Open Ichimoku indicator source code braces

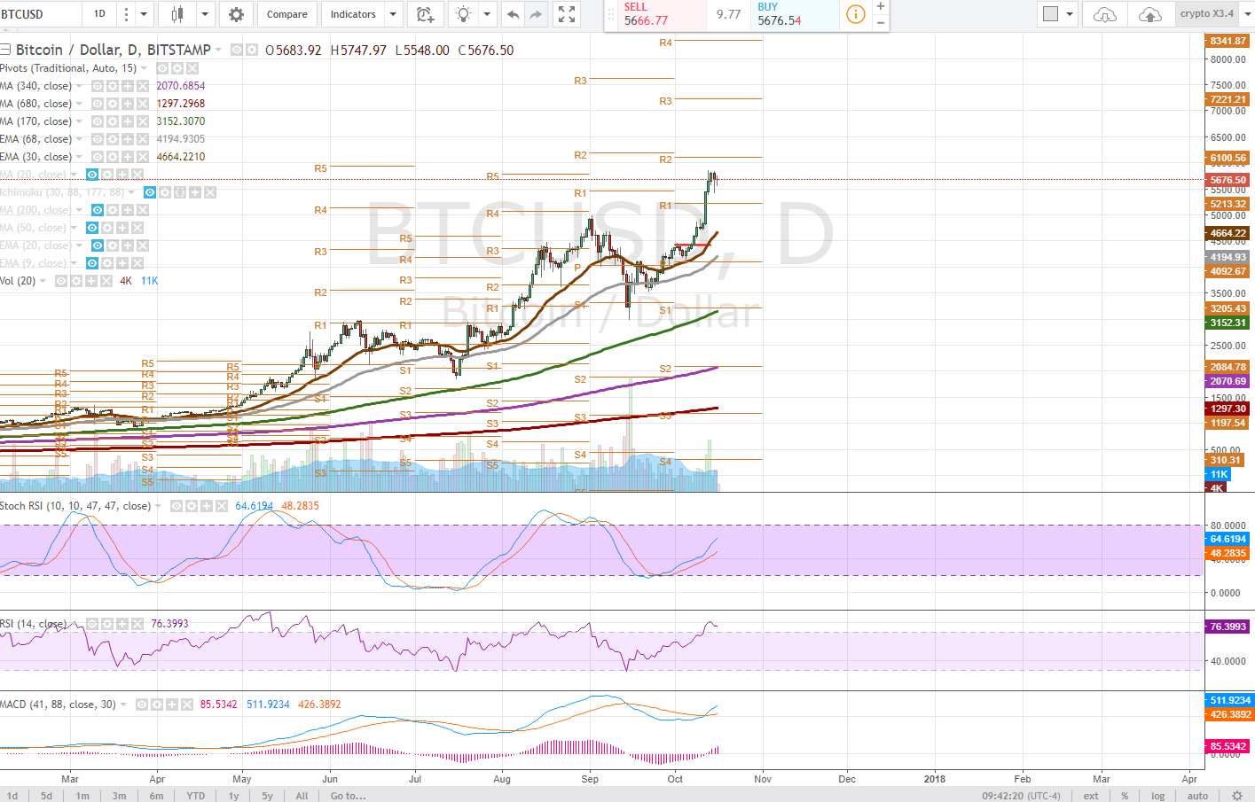pos(180,192)
